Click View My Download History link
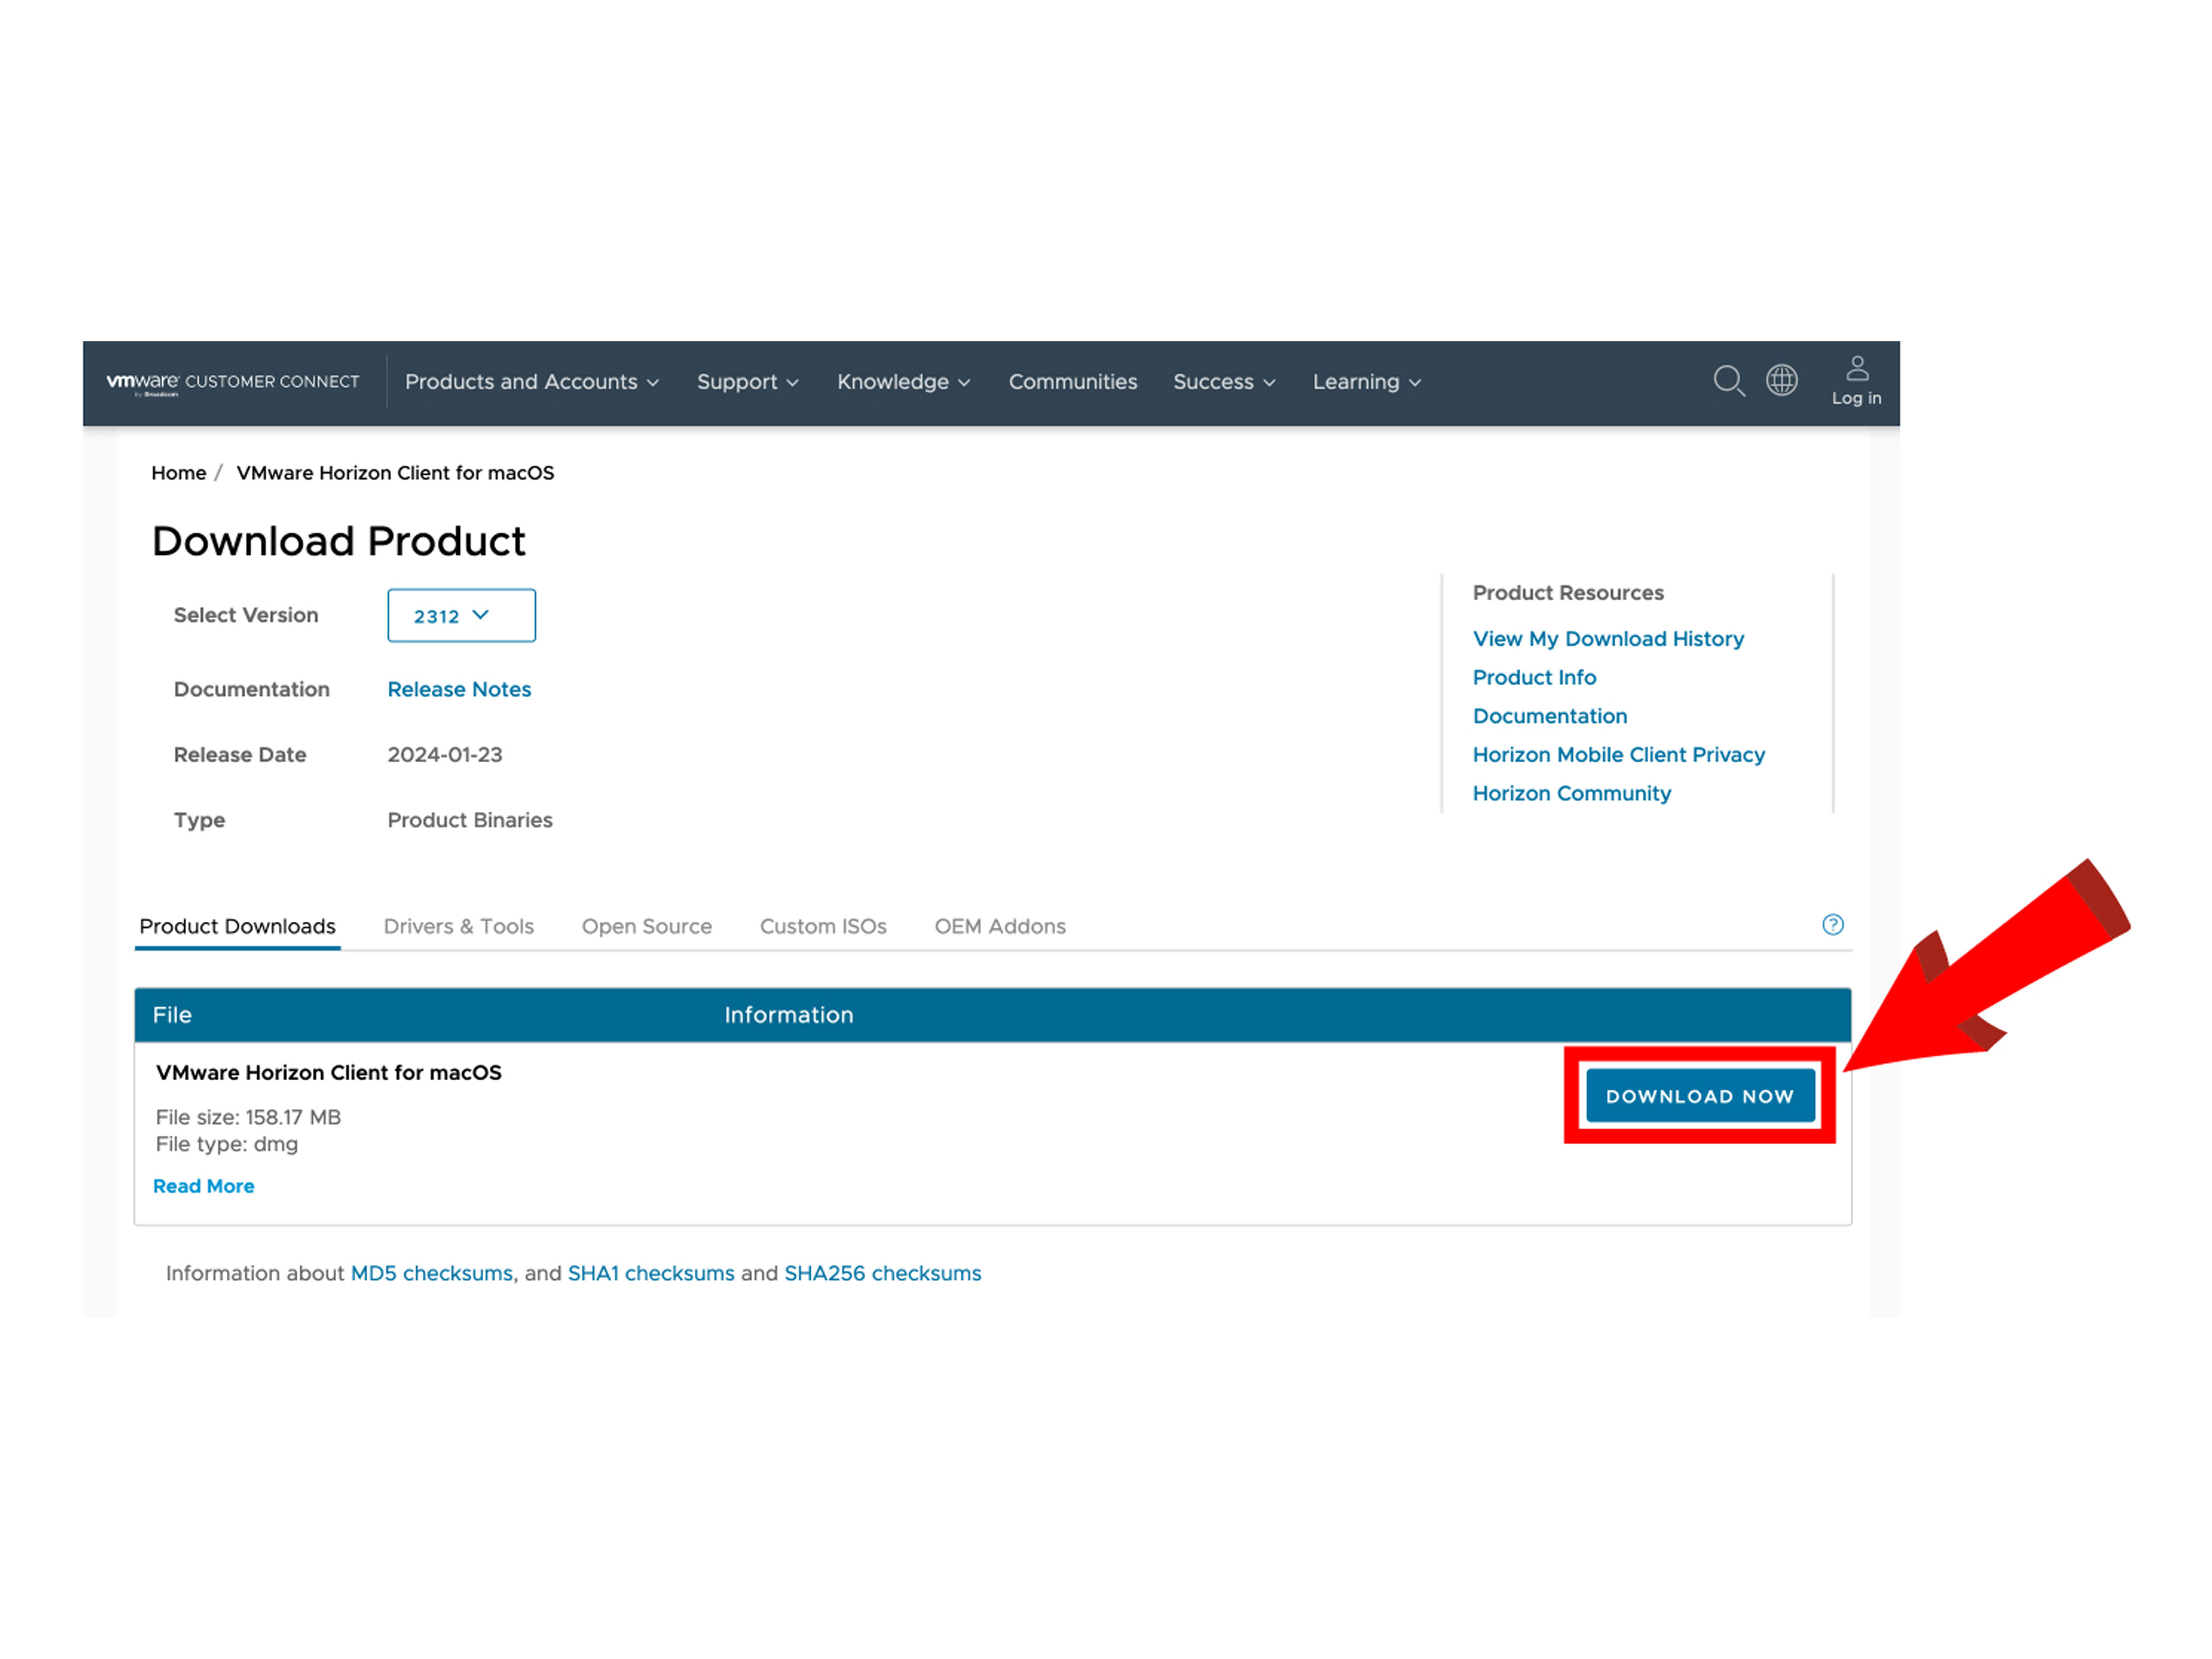Viewport: 2212px width, 1659px height. (1607, 638)
